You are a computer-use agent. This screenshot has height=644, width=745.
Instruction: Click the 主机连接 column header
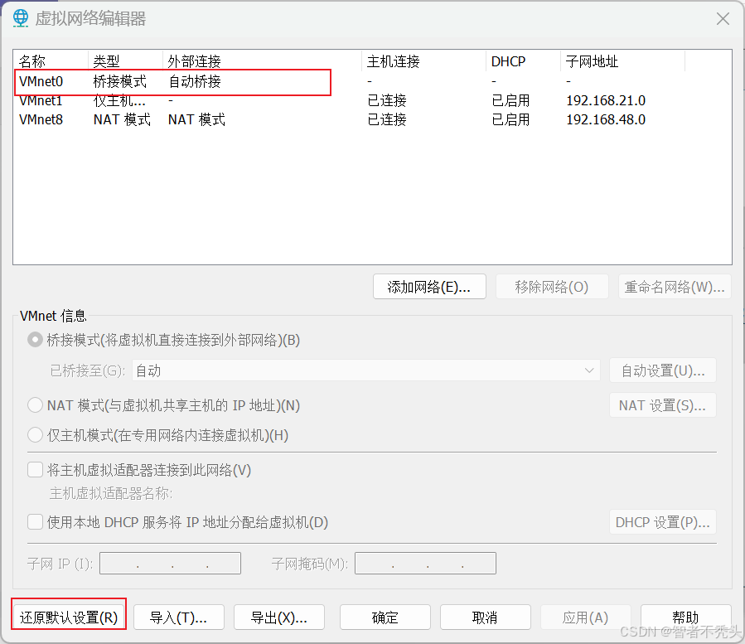pyautogui.click(x=424, y=61)
